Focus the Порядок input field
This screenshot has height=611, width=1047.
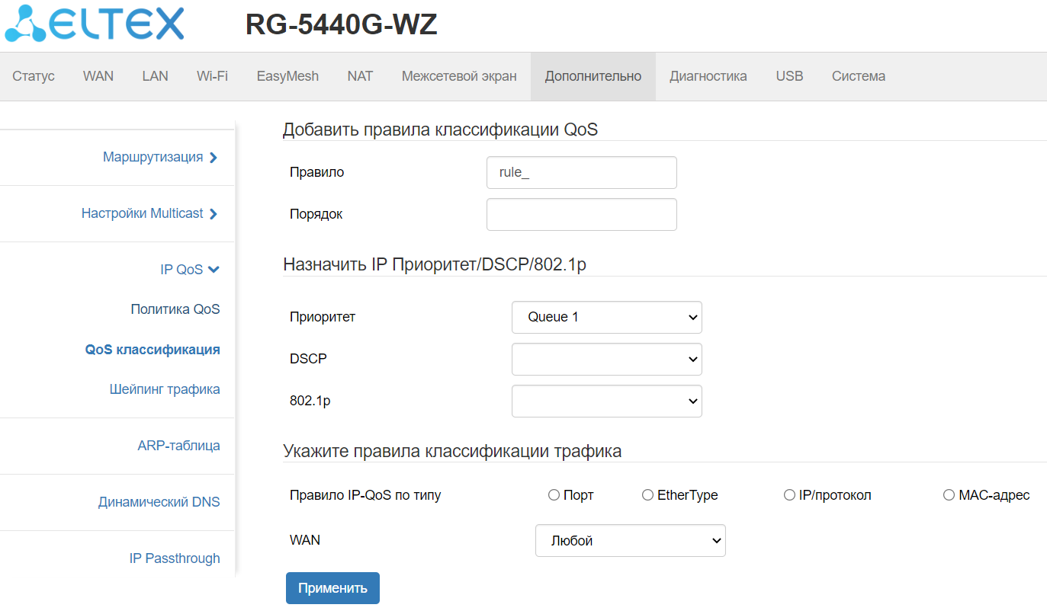(581, 214)
